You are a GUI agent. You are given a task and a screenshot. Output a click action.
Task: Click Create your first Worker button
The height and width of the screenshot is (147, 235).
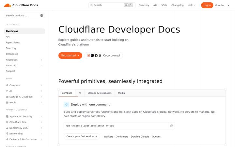point(82,136)
